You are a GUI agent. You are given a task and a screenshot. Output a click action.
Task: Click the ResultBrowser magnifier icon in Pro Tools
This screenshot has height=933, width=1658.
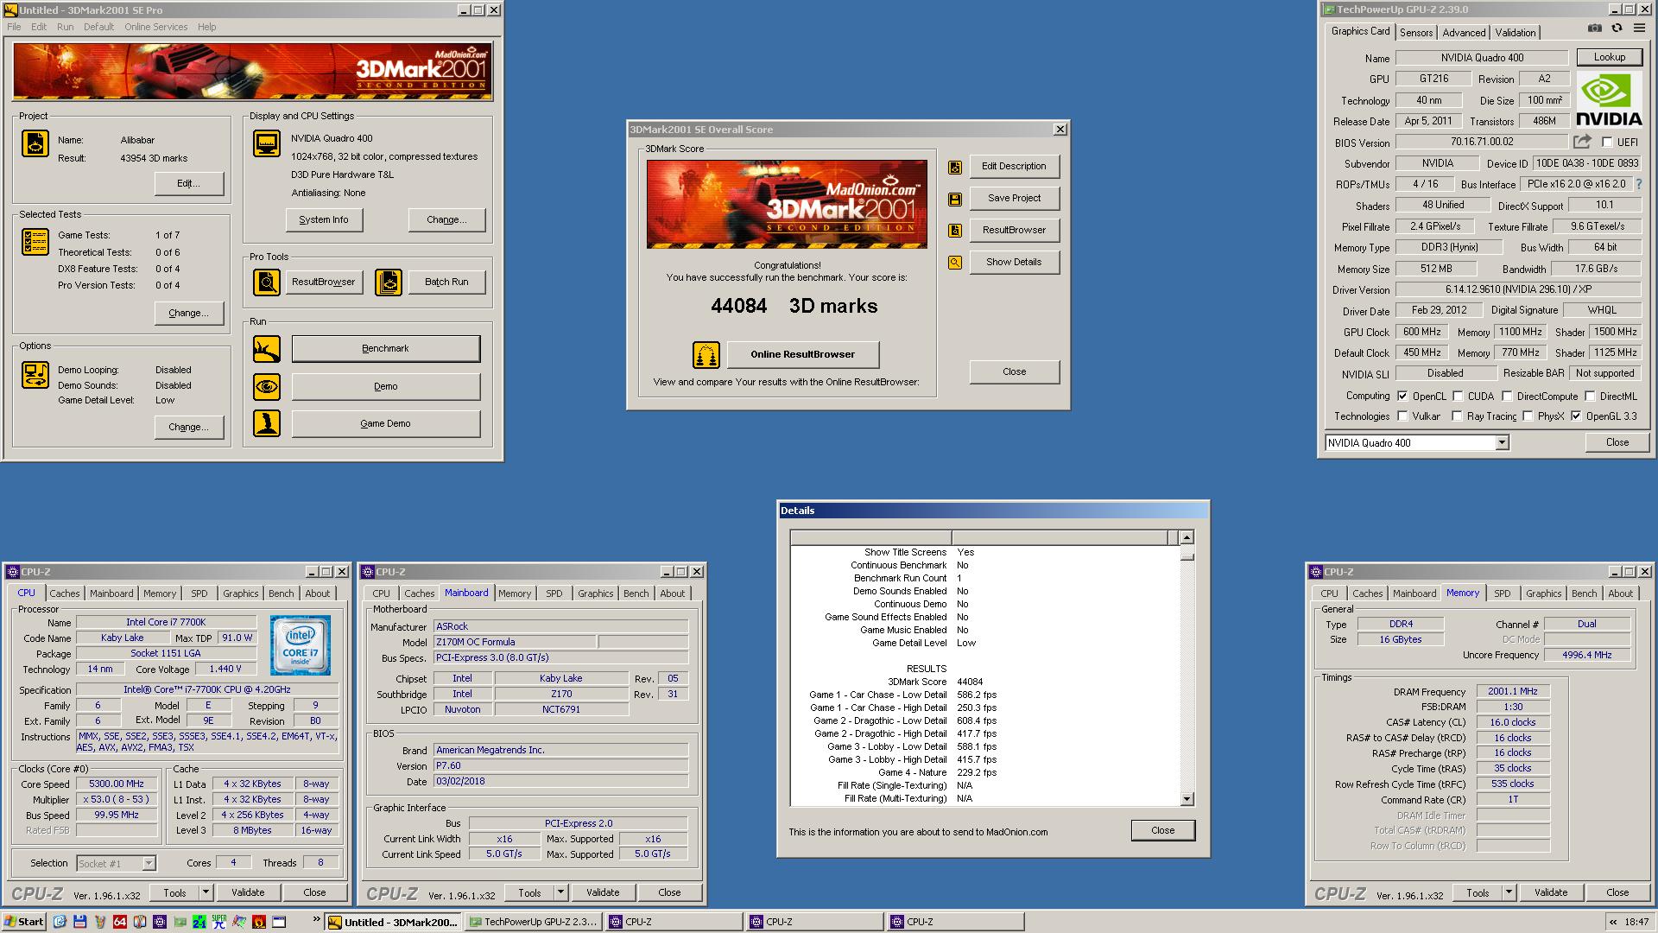(267, 282)
